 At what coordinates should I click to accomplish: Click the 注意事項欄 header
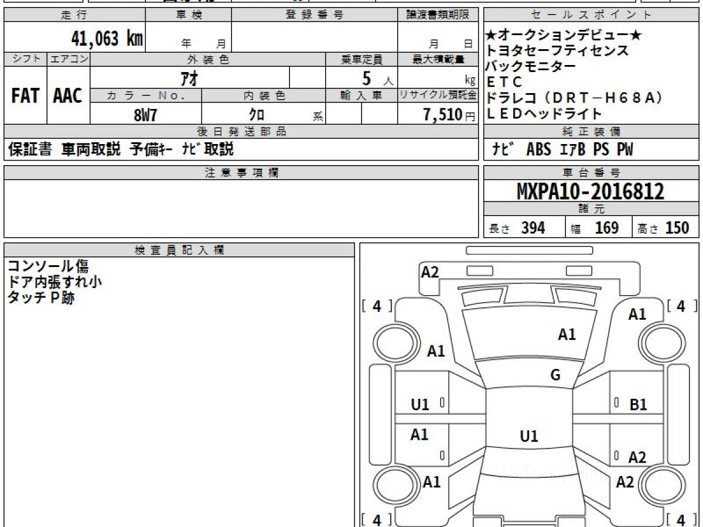pos(241,172)
